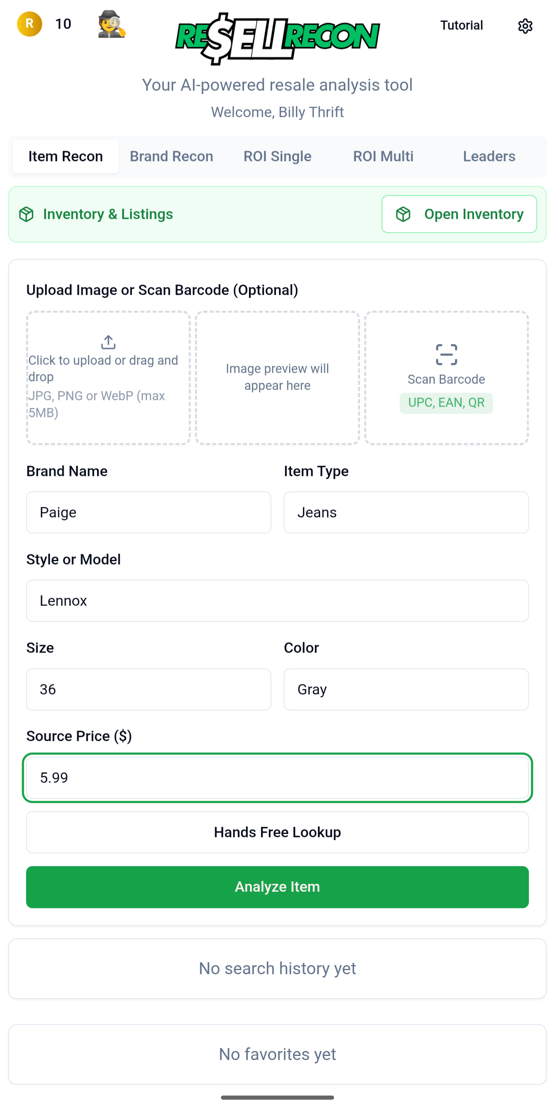
Task: Open the Tutorial
Action: (x=462, y=25)
